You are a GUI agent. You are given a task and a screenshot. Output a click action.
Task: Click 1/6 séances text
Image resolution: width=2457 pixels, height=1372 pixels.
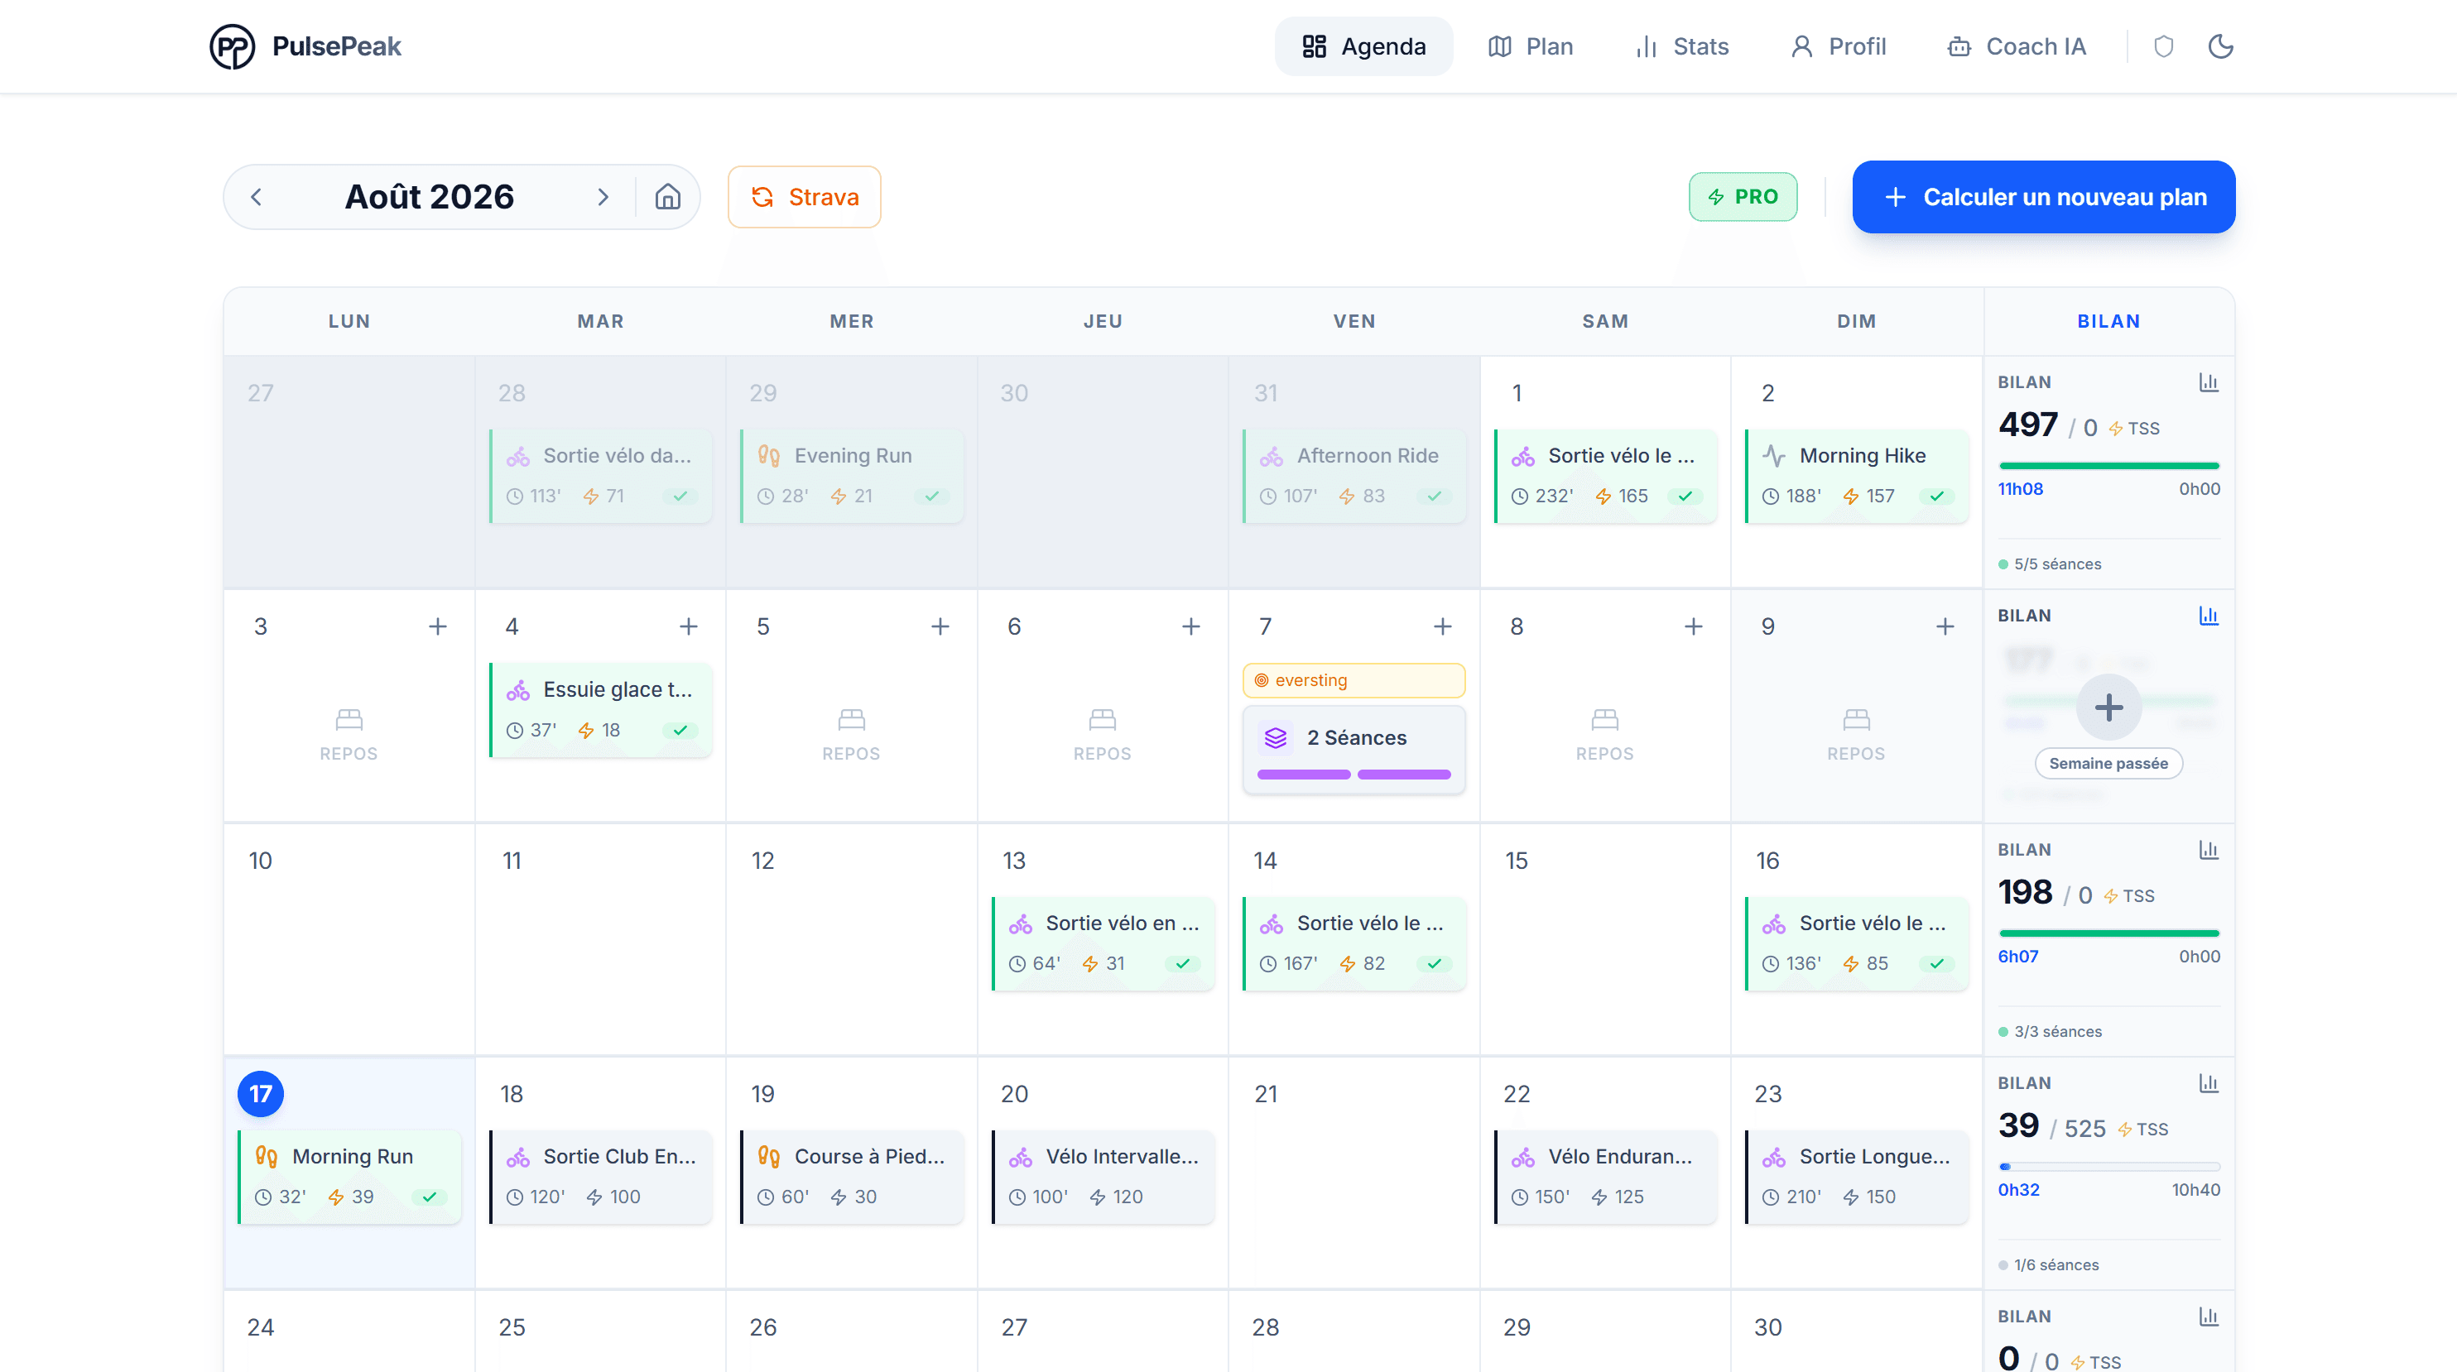point(2056,1265)
